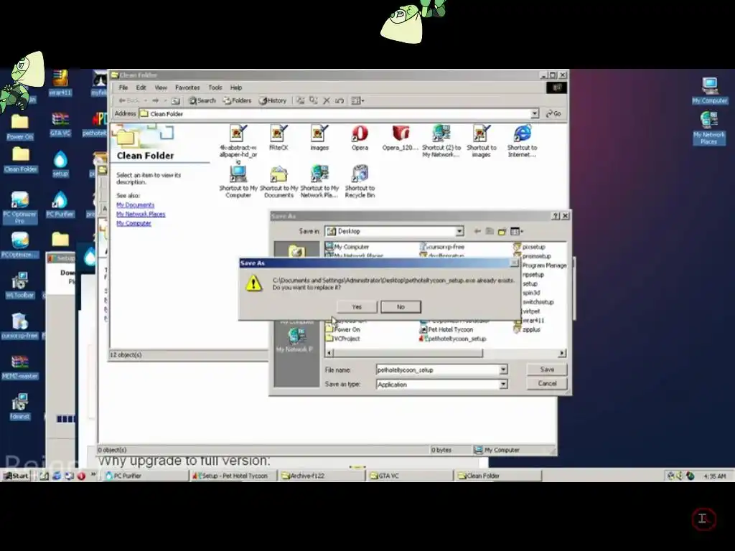Select Shortcut to Internet icon
735x551 pixels.
pyautogui.click(x=522, y=141)
